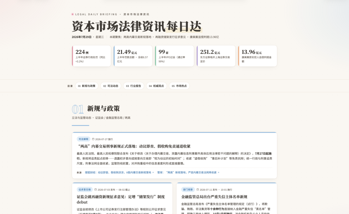Click calendar icon beside 2026-07-27 施行
349x214 pixels.
click(93, 139)
